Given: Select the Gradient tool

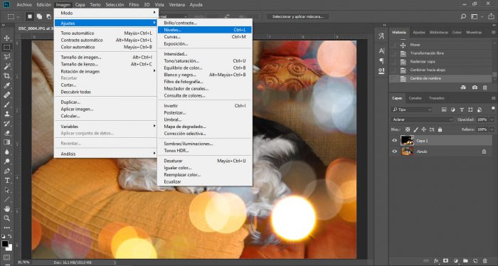Looking at the screenshot, I should (x=6, y=142).
